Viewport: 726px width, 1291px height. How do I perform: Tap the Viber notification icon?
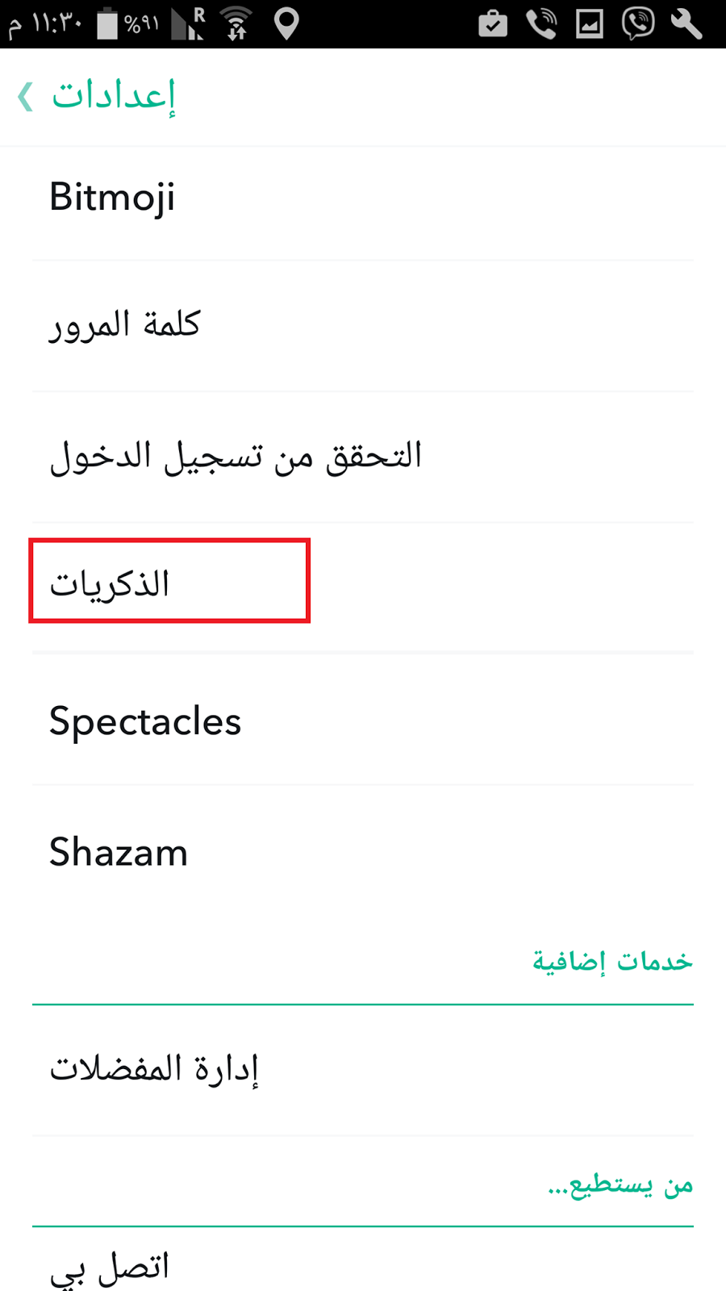pyautogui.click(x=637, y=23)
